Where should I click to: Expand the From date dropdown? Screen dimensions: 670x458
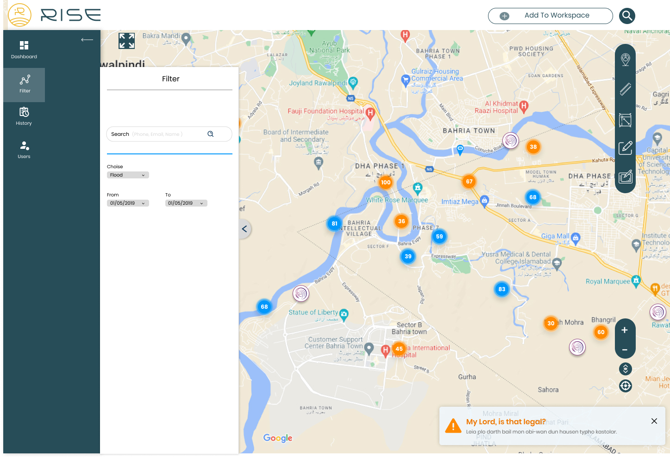128,203
